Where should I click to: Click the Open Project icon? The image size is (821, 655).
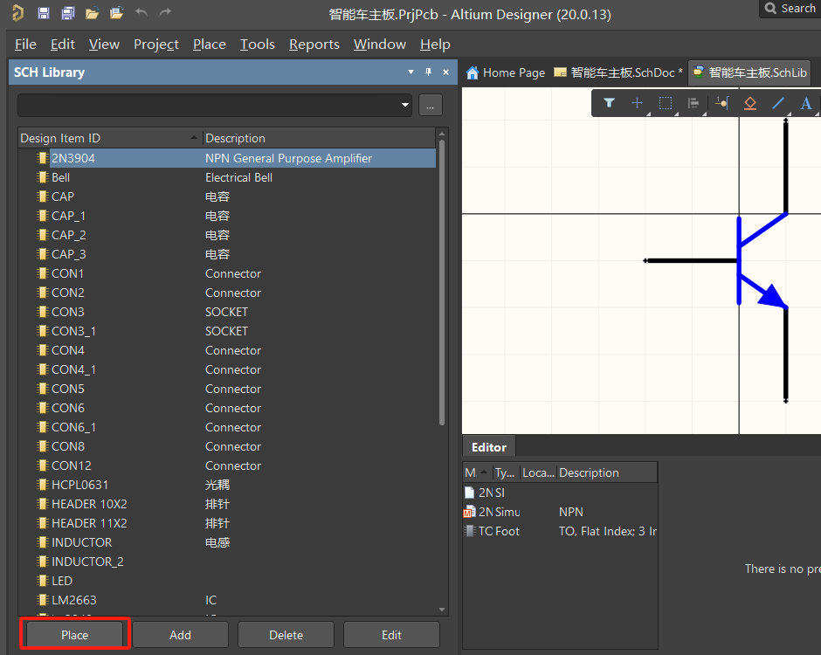coord(116,13)
